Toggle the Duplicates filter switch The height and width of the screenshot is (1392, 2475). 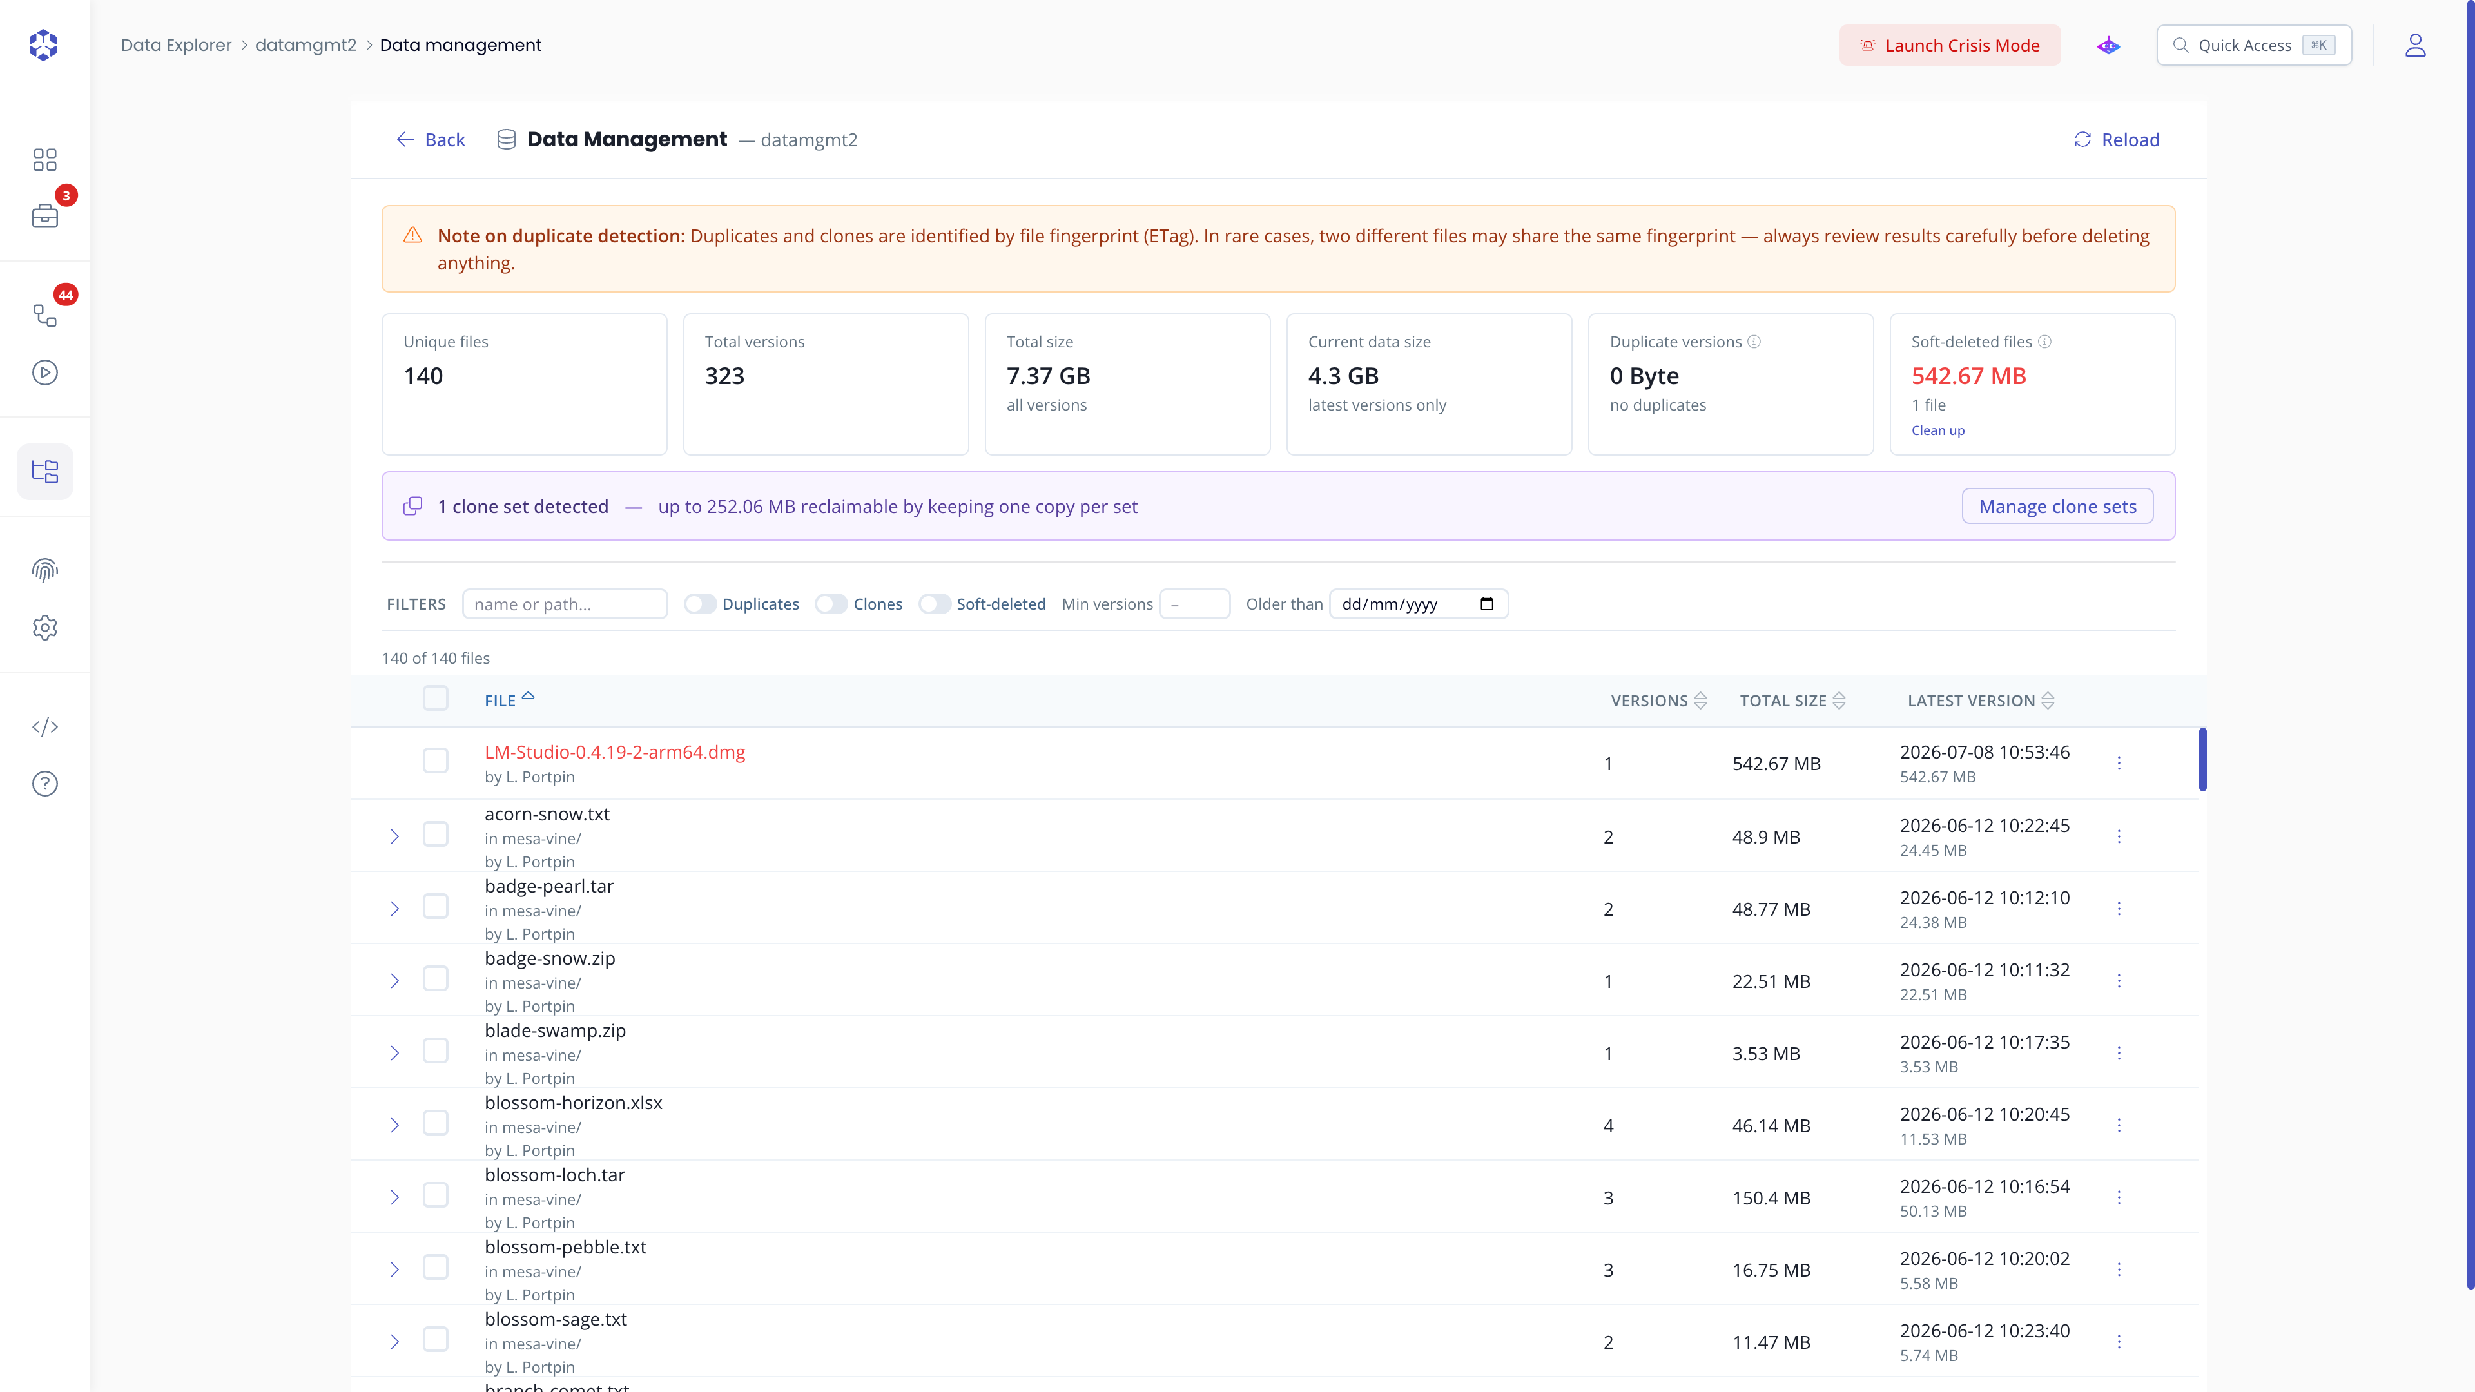[701, 604]
